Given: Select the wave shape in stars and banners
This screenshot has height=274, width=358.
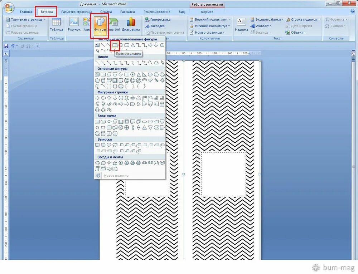Looking at the screenshot, I should 109,169.
